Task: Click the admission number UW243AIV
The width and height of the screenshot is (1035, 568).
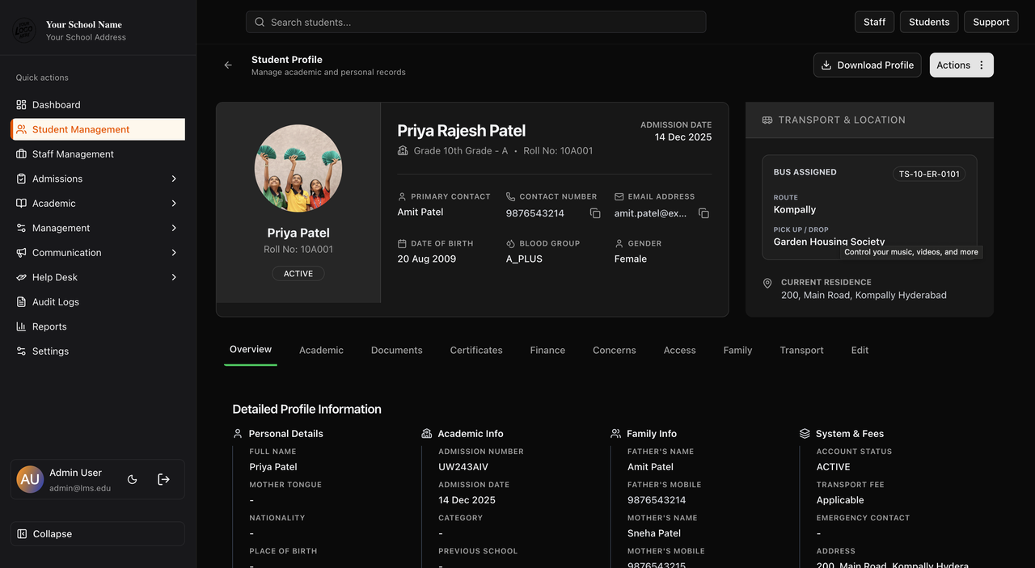Action: pos(463,467)
